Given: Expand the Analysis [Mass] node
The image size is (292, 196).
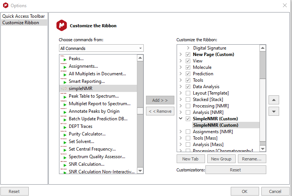Looking at the screenshot, I should pyautogui.click(x=180, y=144).
